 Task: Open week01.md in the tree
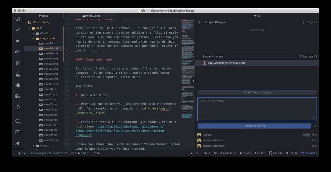(x=48, y=43)
